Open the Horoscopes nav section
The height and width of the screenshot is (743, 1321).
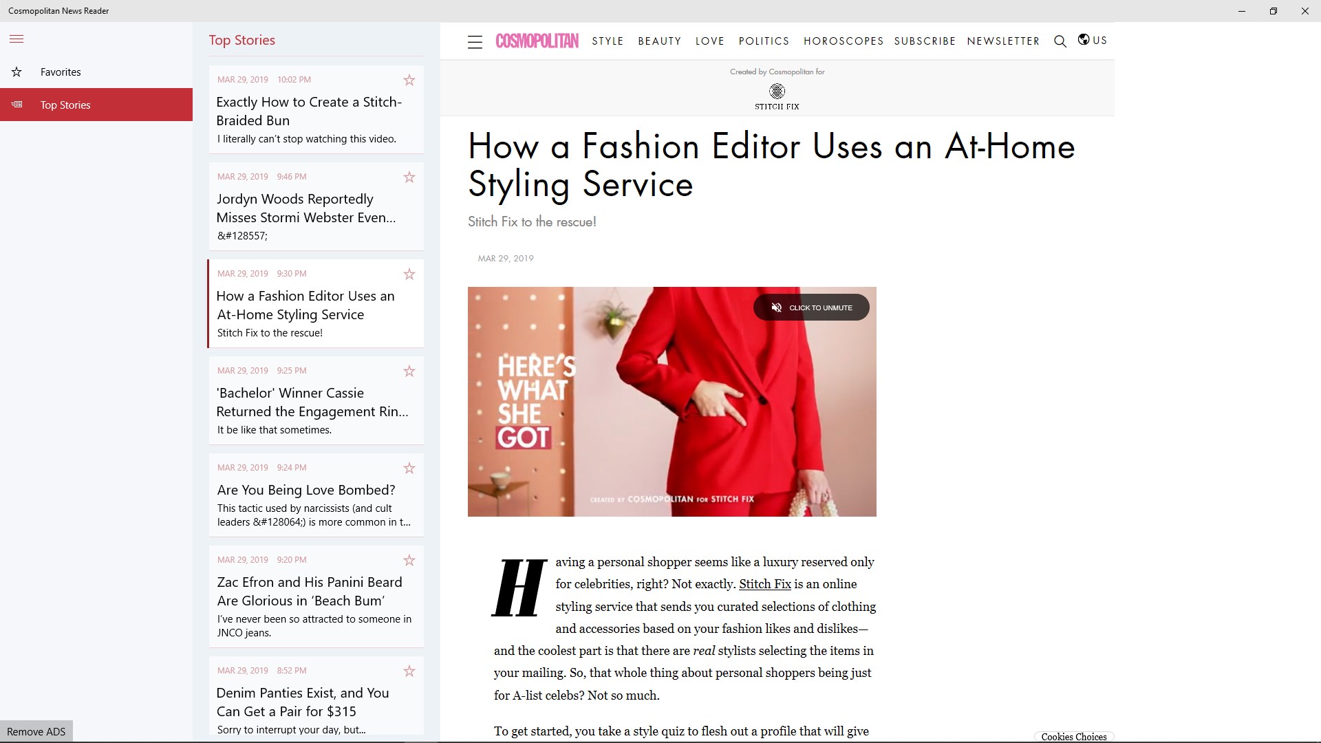tap(843, 41)
